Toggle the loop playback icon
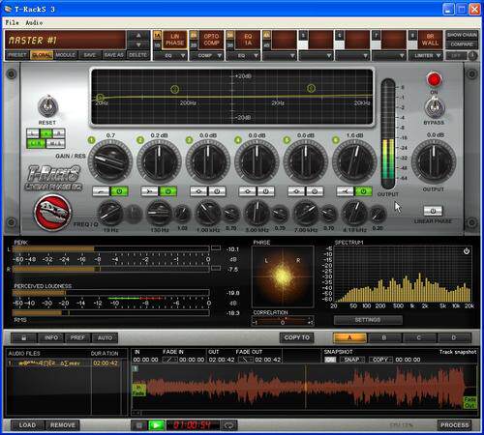Image resolution: width=484 pixels, height=435 pixels. pyautogui.click(x=228, y=425)
